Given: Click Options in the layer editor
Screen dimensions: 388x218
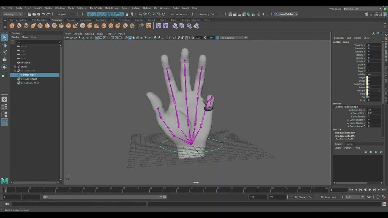Looking at the screenshot, I should tap(348, 148).
